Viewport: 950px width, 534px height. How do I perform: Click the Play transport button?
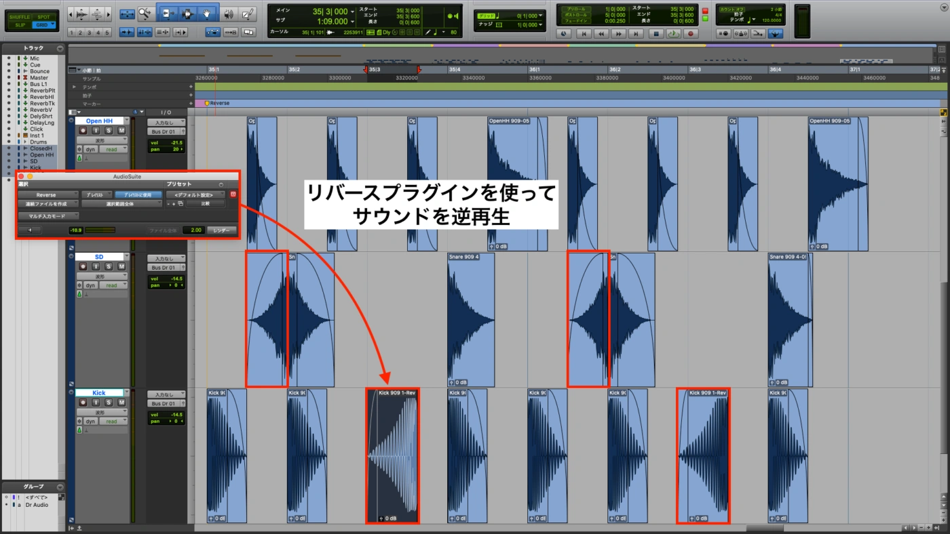coord(673,33)
